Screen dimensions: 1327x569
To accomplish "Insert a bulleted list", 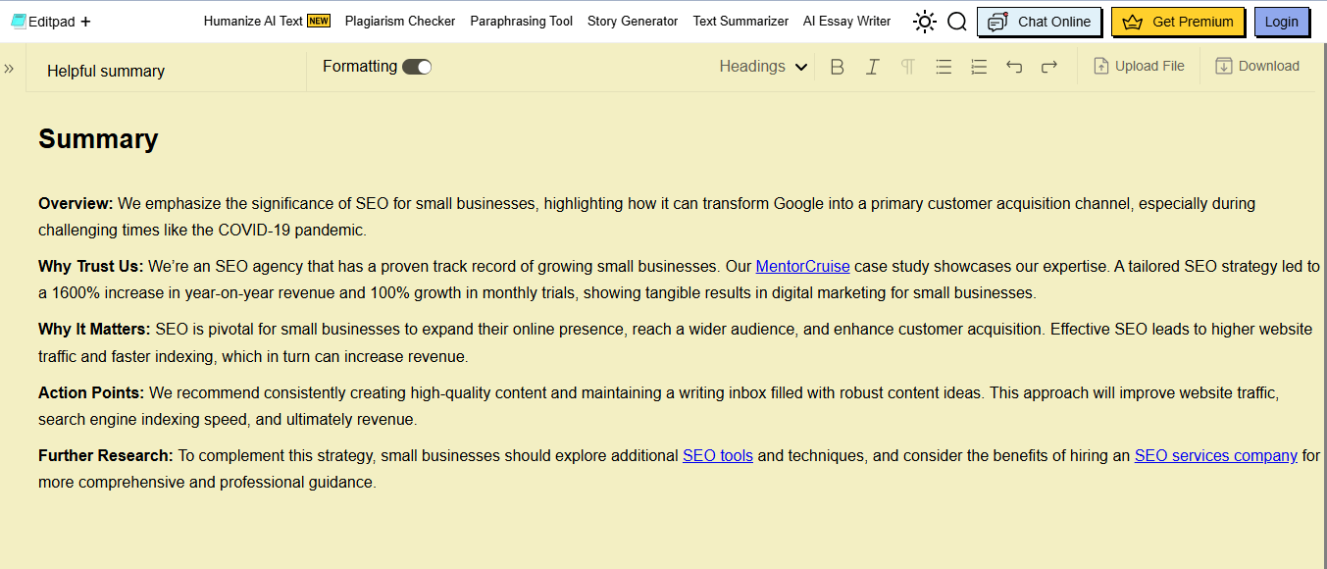I will 943,67.
